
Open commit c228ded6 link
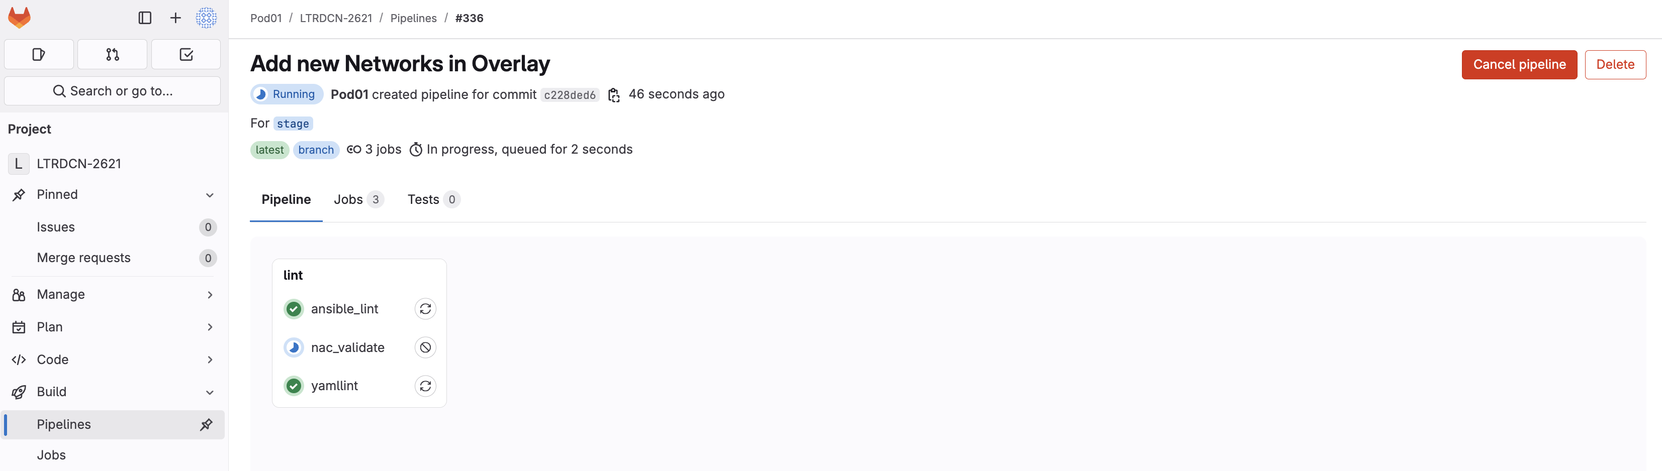(x=570, y=95)
